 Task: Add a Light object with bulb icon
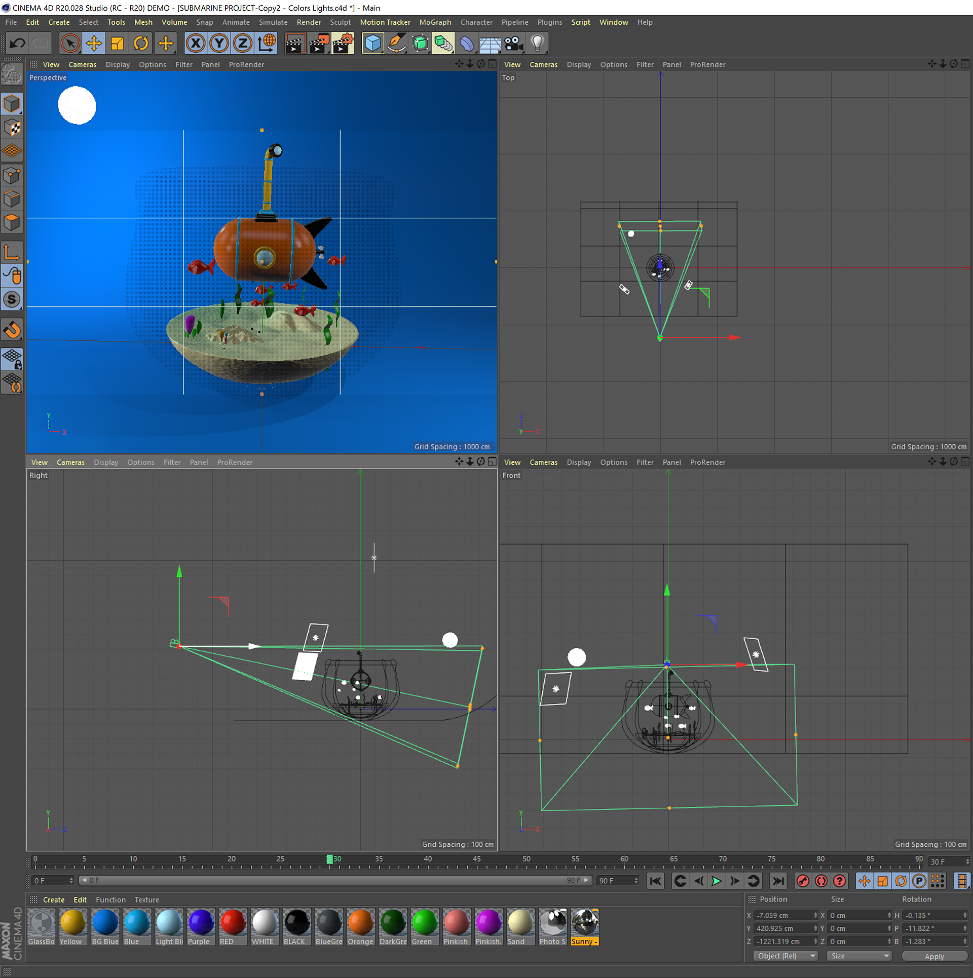coord(537,44)
